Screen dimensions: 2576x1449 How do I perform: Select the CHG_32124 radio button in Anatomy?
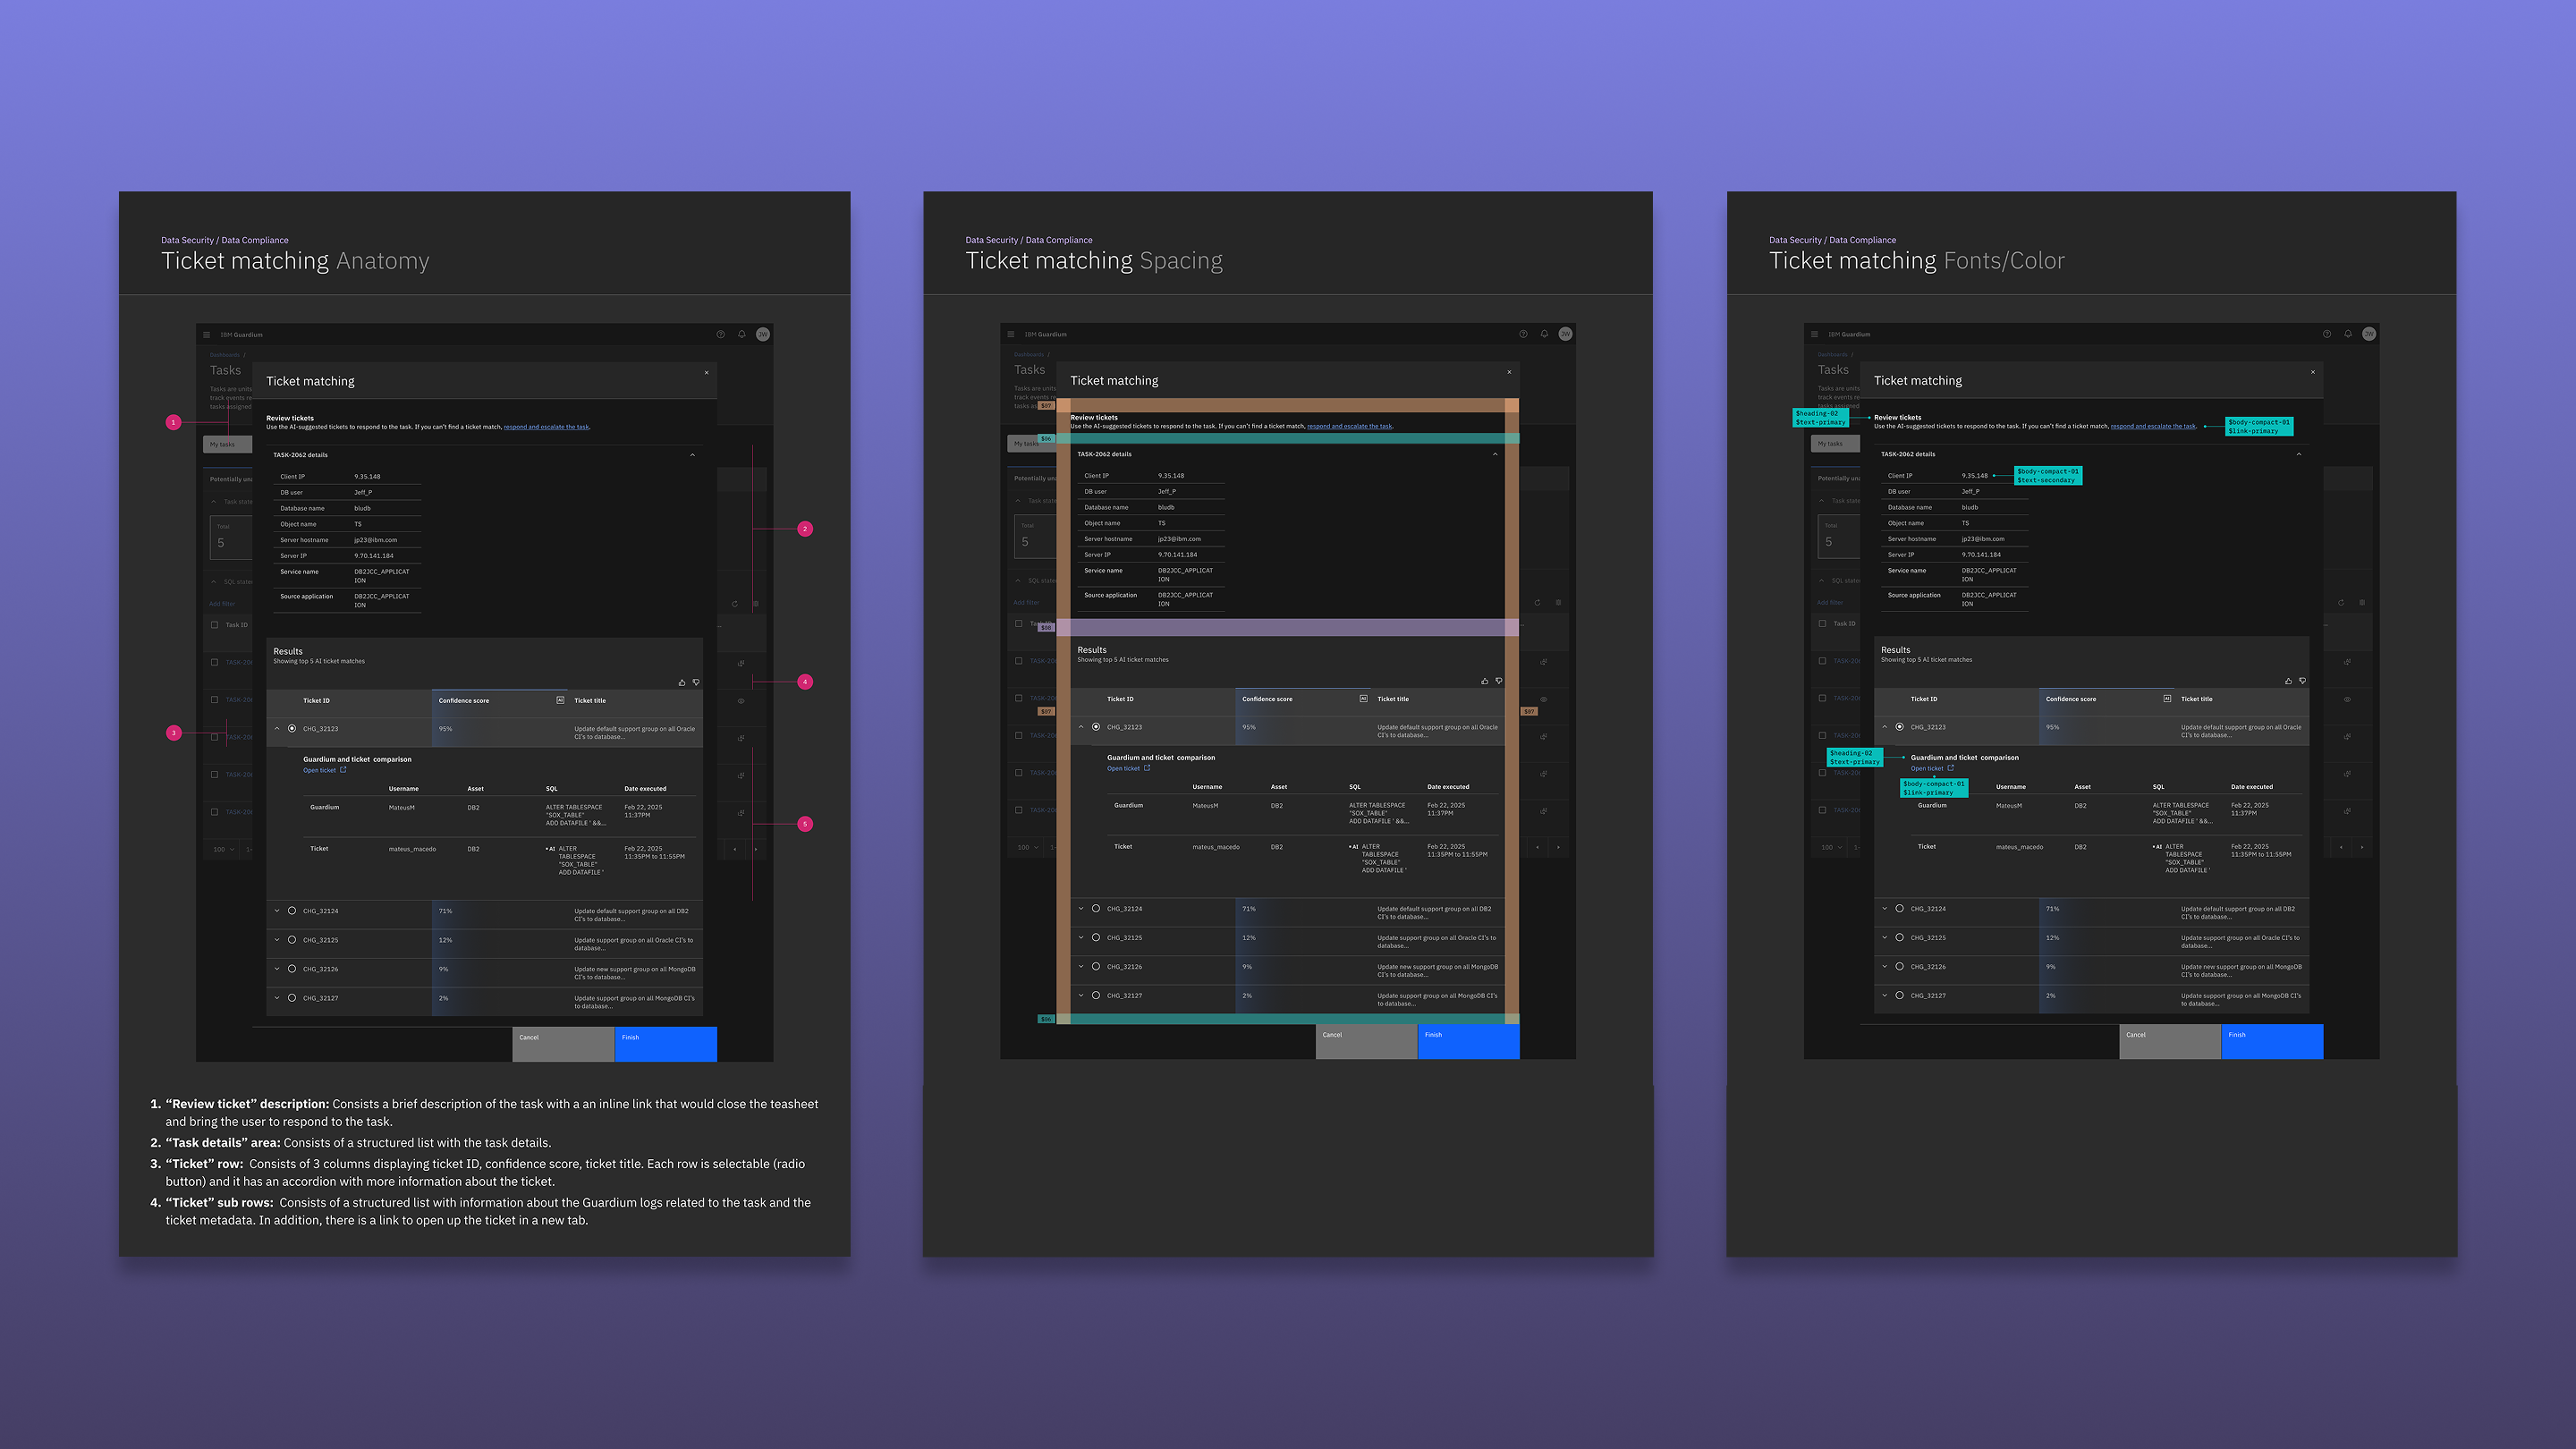292,911
